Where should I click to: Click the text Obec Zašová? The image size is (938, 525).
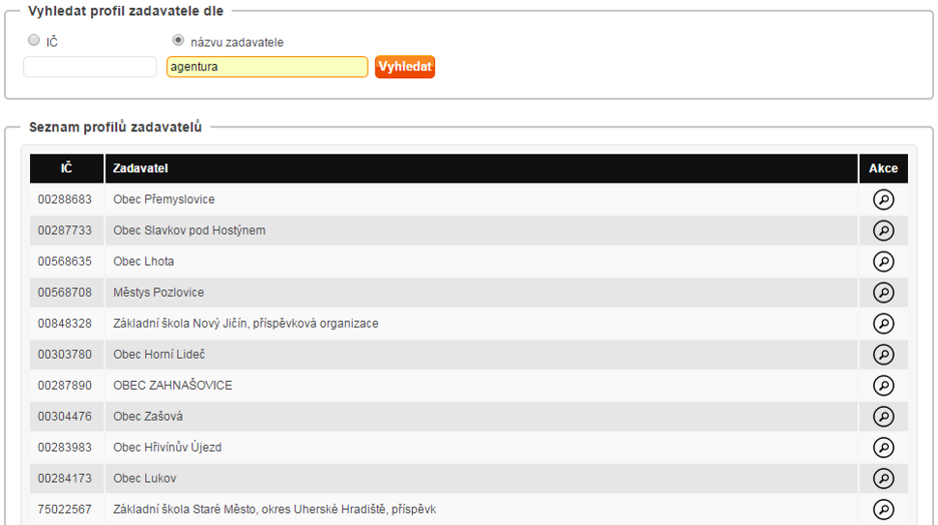pyautogui.click(x=148, y=417)
